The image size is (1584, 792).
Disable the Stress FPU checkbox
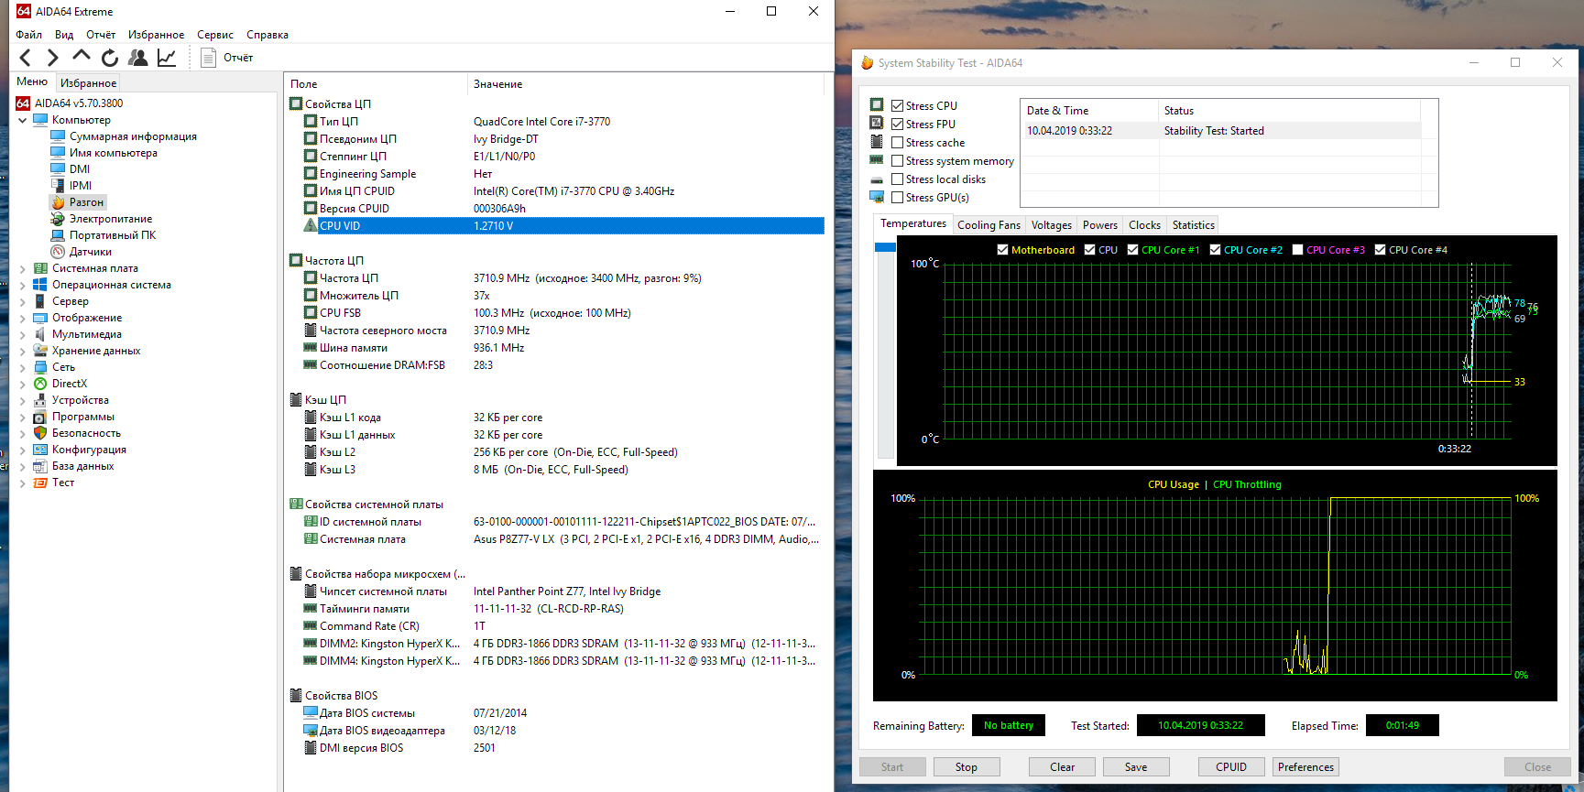(x=898, y=125)
